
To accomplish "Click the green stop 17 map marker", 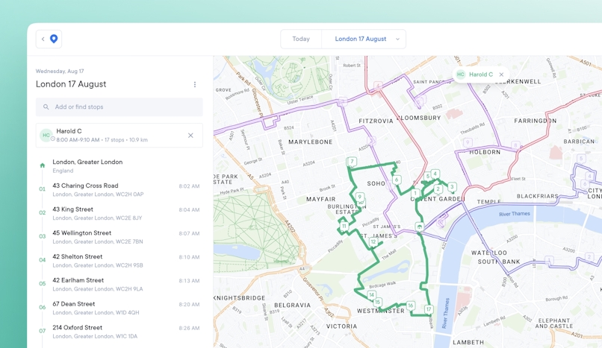I will tap(429, 309).
